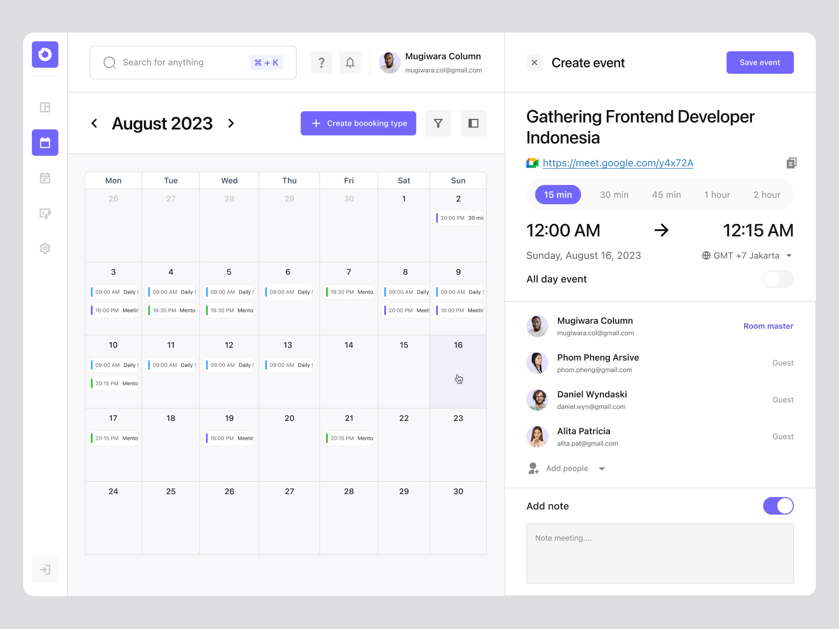Screen dimensions: 839x629
Task: Select the calendar icon in the sidebar
Action: [x=45, y=142]
